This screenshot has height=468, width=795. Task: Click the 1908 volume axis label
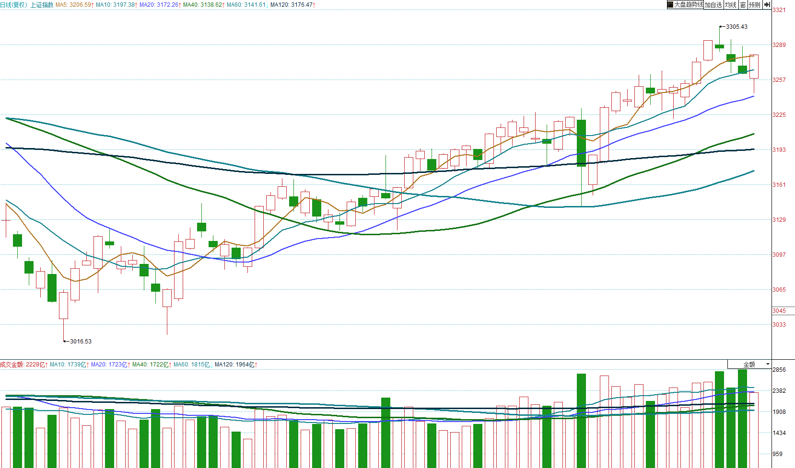pos(779,412)
